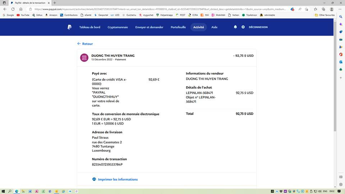Open the Edge sidebar Outlook icon
Viewport: 345px width, 194px height.
click(x=341, y=62)
